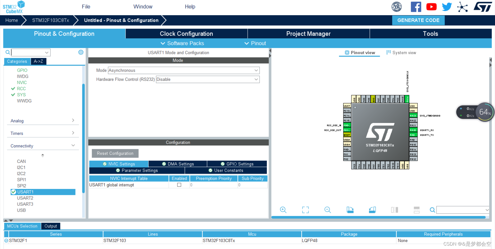The height and width of the screenshot is (249, 495).
Task: Click the NRST pin on chip
Action: [x=347, y=135]
